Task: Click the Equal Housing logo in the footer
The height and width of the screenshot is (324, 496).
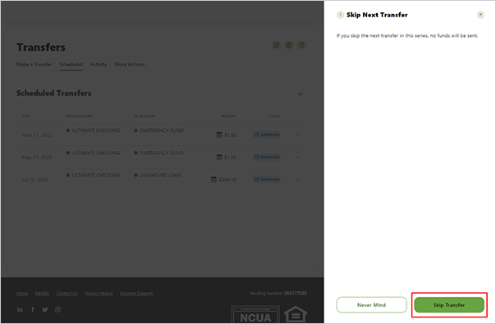Action: (296, 314)
